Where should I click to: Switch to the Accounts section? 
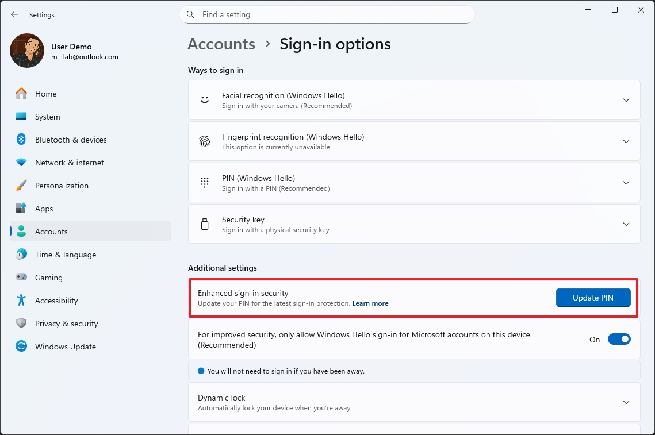pyautogui.click(x=51, y=231)
